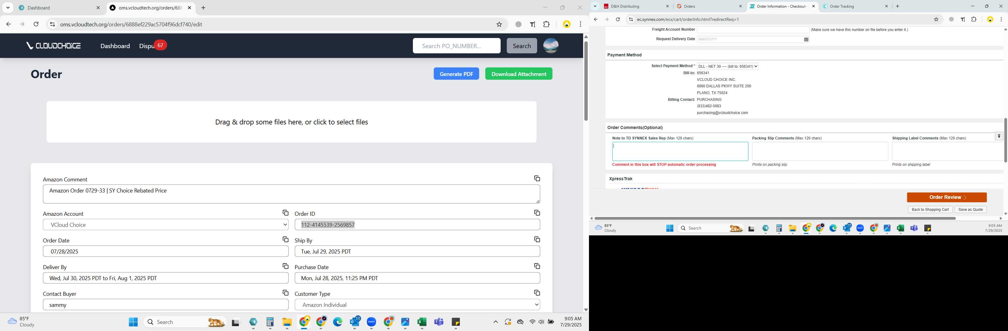Copy the Order ID value
The width and height of the screenshot is (1008, 331).
click(537, 213)
